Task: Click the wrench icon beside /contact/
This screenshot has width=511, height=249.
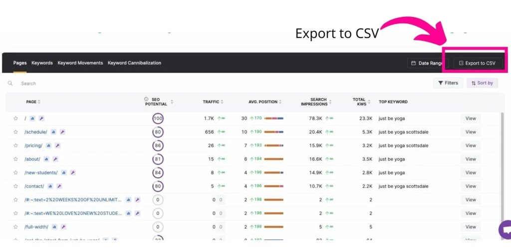Action: [59, 186]
